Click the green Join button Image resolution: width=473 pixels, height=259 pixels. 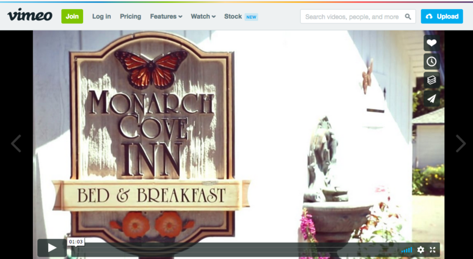coord(72,16)
